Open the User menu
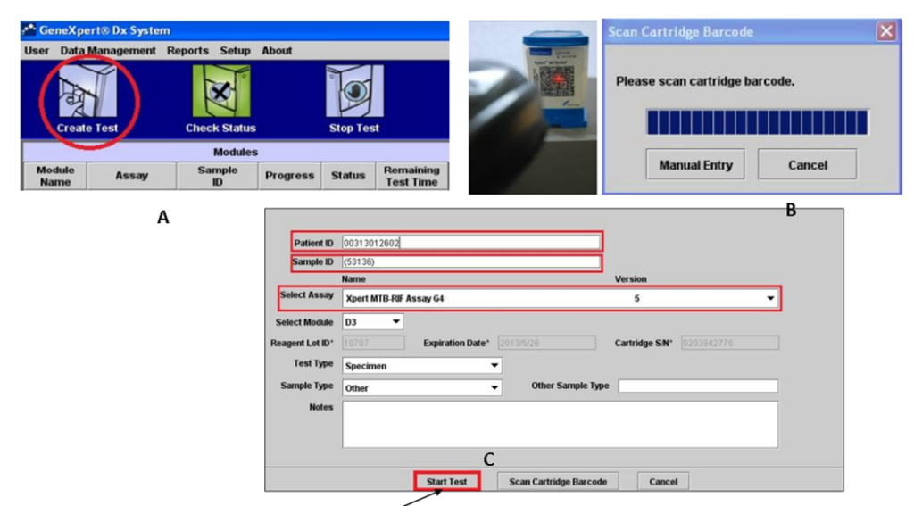 click(36, 51)
